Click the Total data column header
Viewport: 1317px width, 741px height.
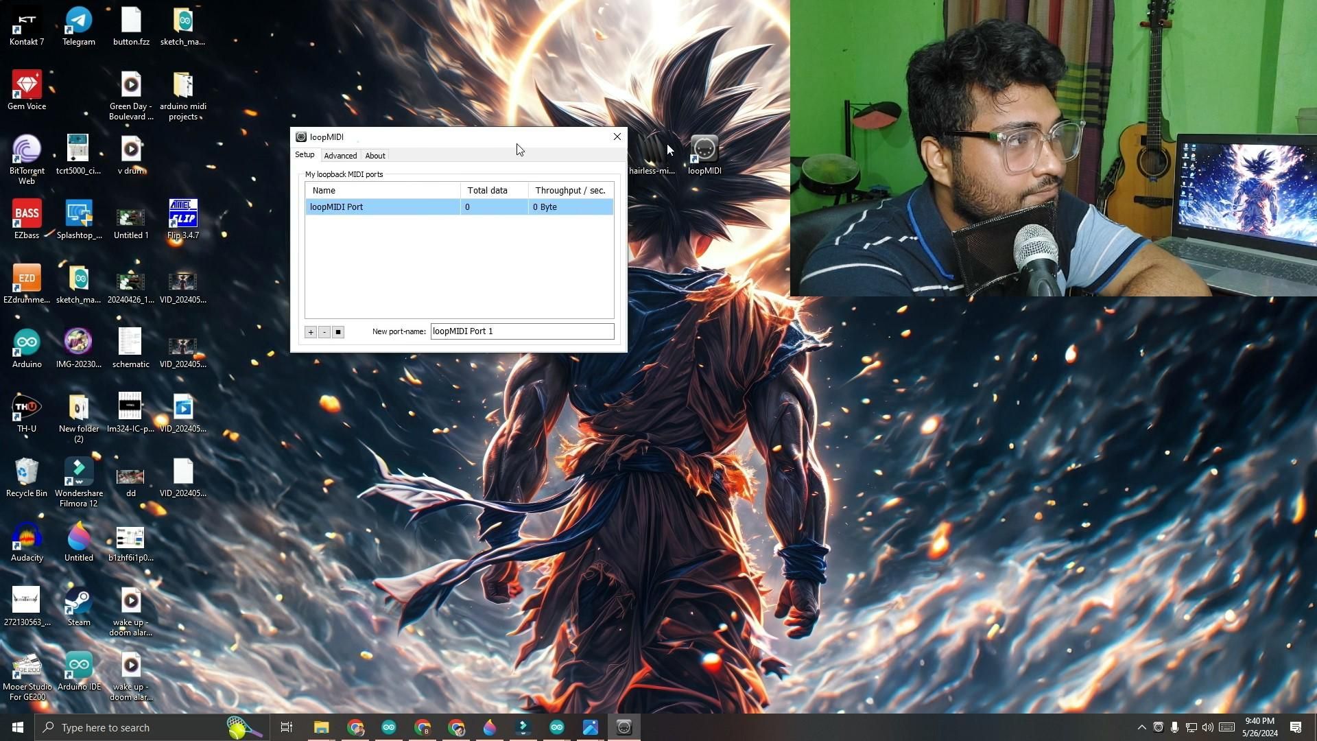[494, 191]
